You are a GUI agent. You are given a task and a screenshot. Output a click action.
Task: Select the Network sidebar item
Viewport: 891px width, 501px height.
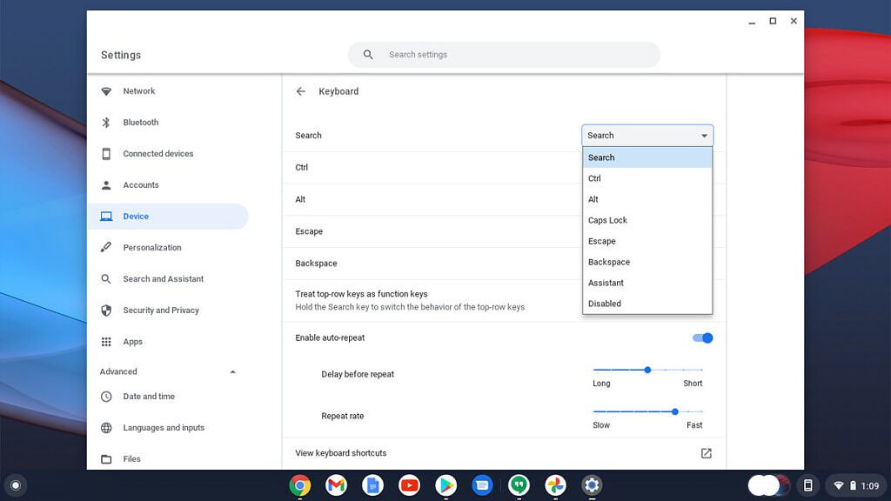[139, 90]
